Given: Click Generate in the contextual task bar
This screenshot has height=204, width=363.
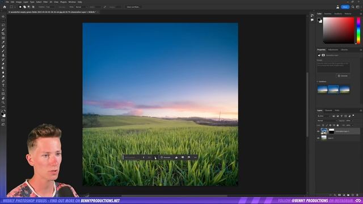Looking at the screenshot, I should (166, 158).
